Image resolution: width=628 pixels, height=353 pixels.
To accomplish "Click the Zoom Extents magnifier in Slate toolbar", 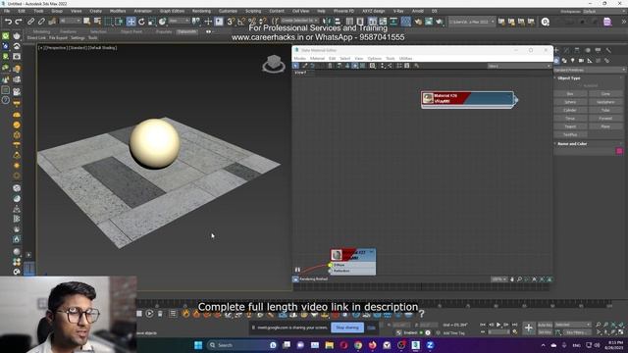I will [x=373, y=66].
